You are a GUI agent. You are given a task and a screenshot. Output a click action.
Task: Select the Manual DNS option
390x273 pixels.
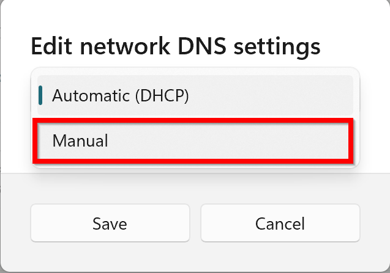click(x=193, y=141)
